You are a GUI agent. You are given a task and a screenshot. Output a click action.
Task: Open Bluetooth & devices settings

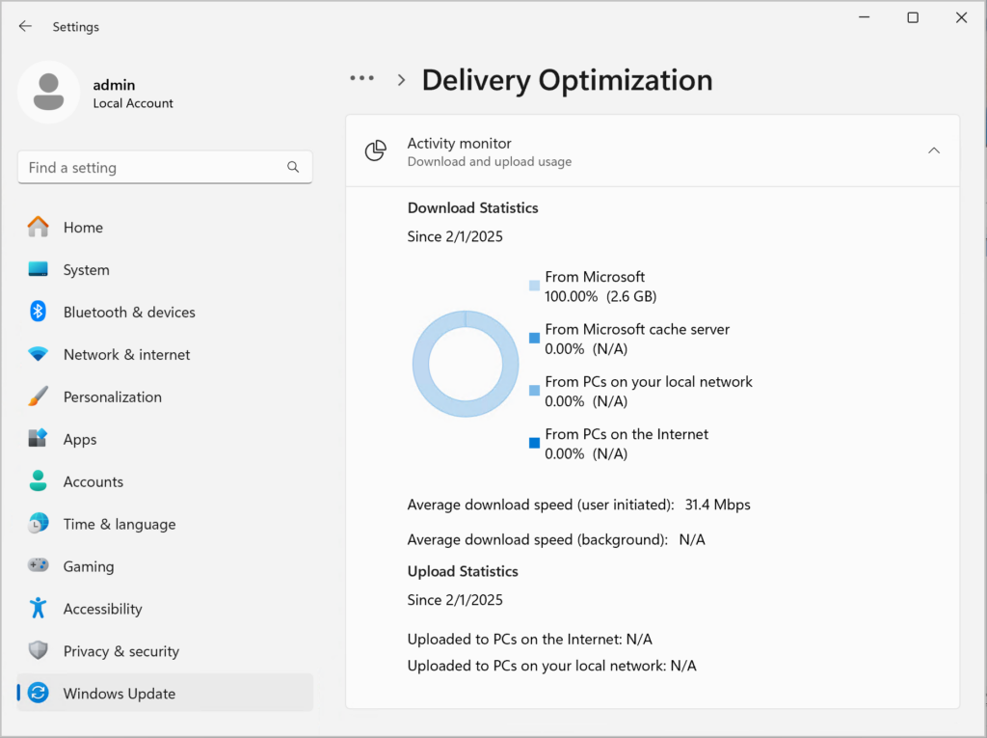click(x=165, y=312)
